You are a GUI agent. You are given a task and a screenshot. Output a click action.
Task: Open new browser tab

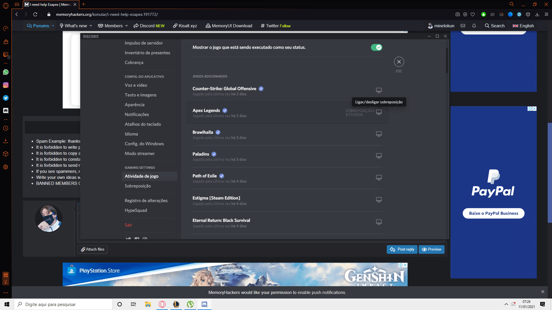[84, 4]
